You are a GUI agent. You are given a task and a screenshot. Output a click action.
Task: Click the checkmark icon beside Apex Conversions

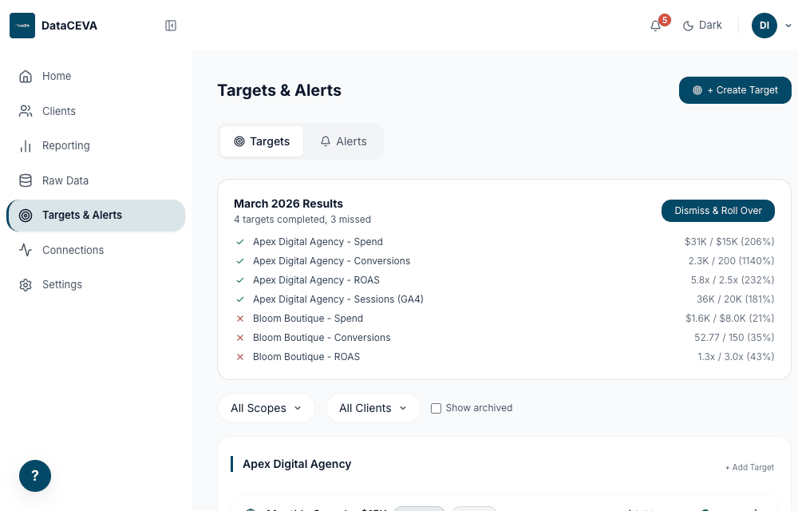point(240,261)
